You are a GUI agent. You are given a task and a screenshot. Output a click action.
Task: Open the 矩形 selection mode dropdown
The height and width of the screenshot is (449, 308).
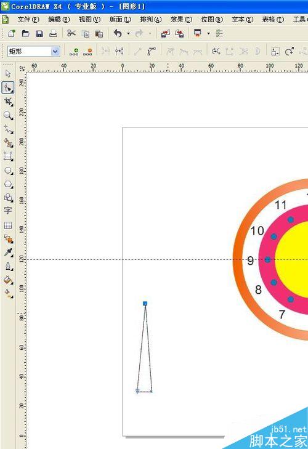(33, 52)
